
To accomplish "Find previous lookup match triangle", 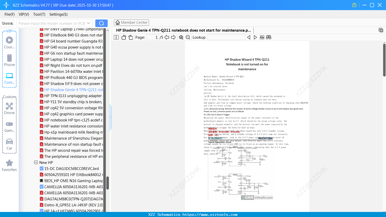I will 249,37.
